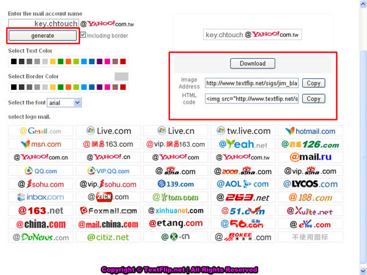Pick purple border color swatch

point(100,87)
